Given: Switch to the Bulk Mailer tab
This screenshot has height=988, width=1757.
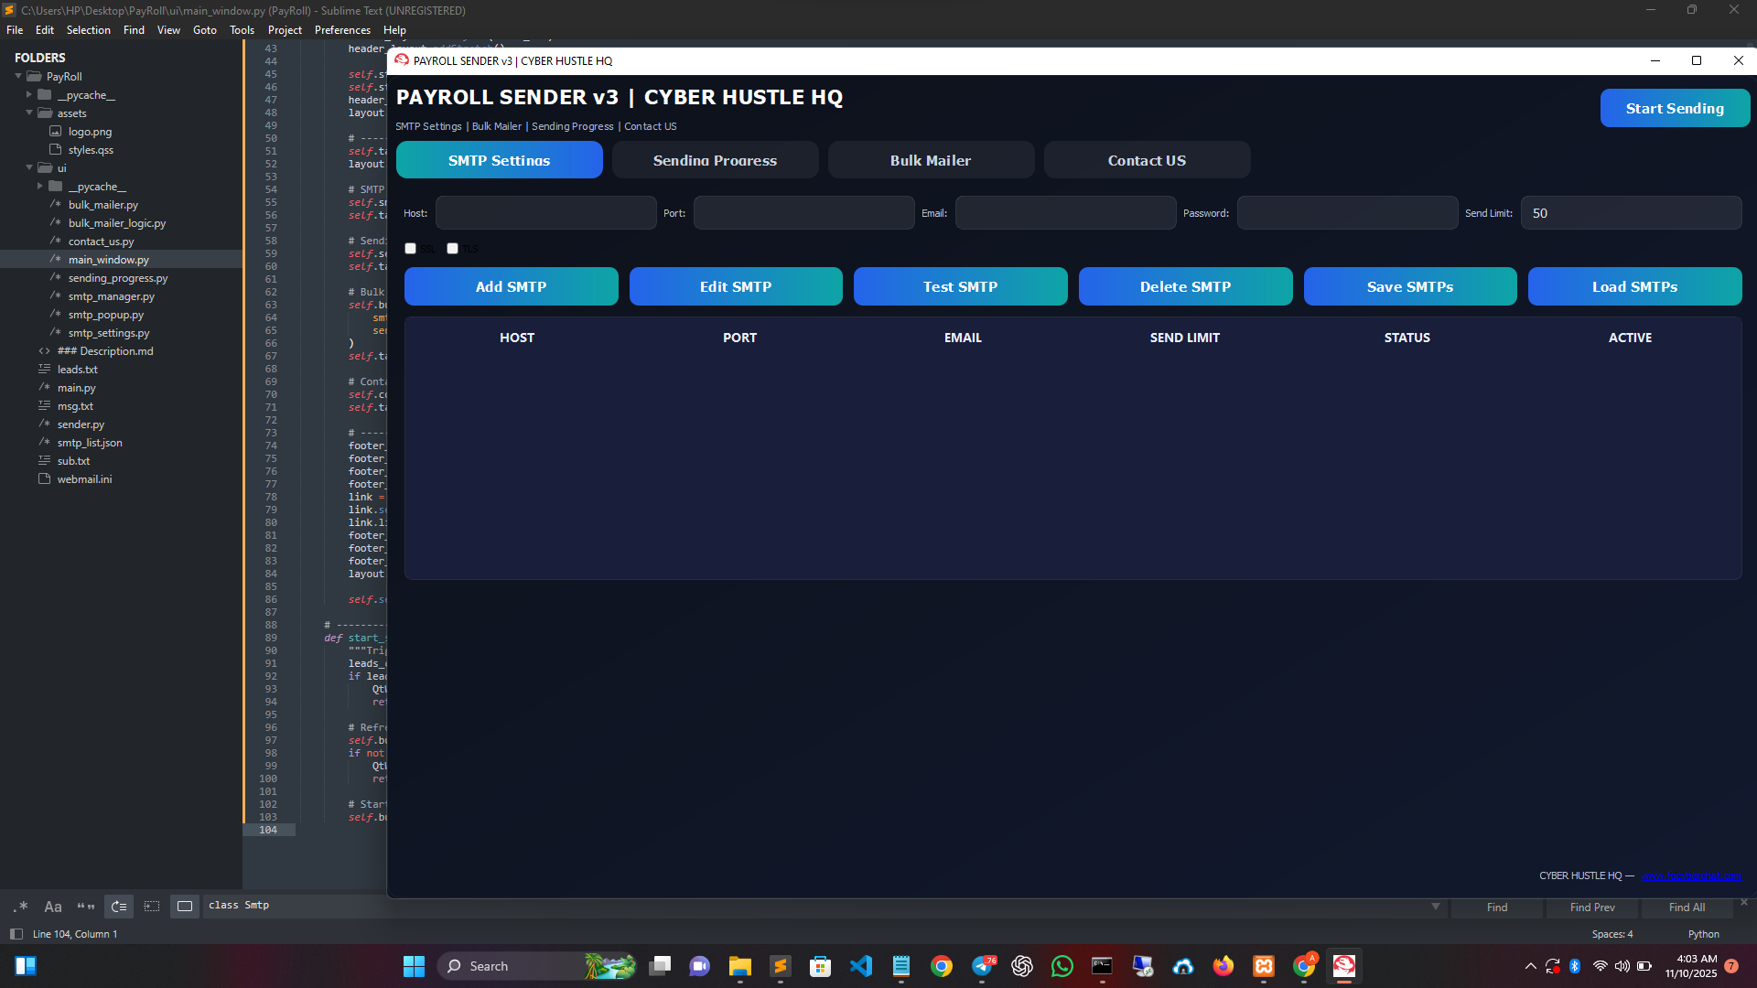Looking at the screenshot, I should 931,160.
